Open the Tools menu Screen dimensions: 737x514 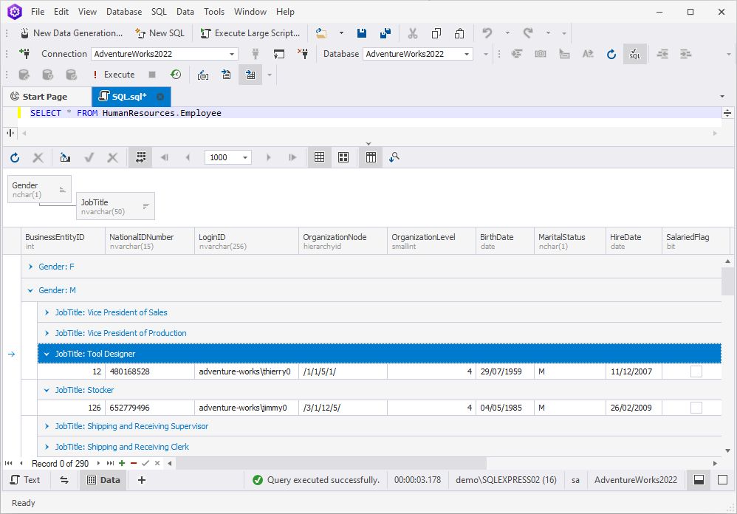point(214,12)
